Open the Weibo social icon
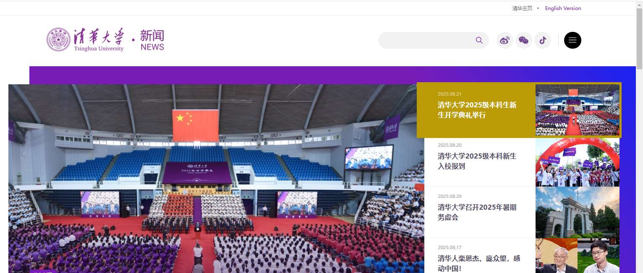643x273 pixels. coord(505,40)
